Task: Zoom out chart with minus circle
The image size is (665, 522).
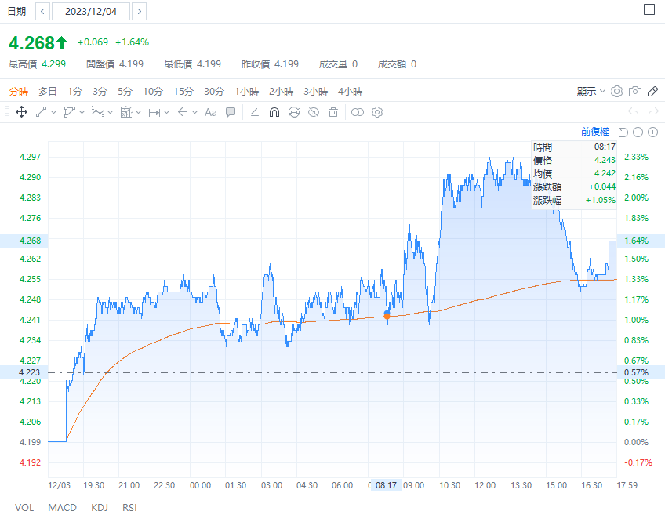Action: 638,132
